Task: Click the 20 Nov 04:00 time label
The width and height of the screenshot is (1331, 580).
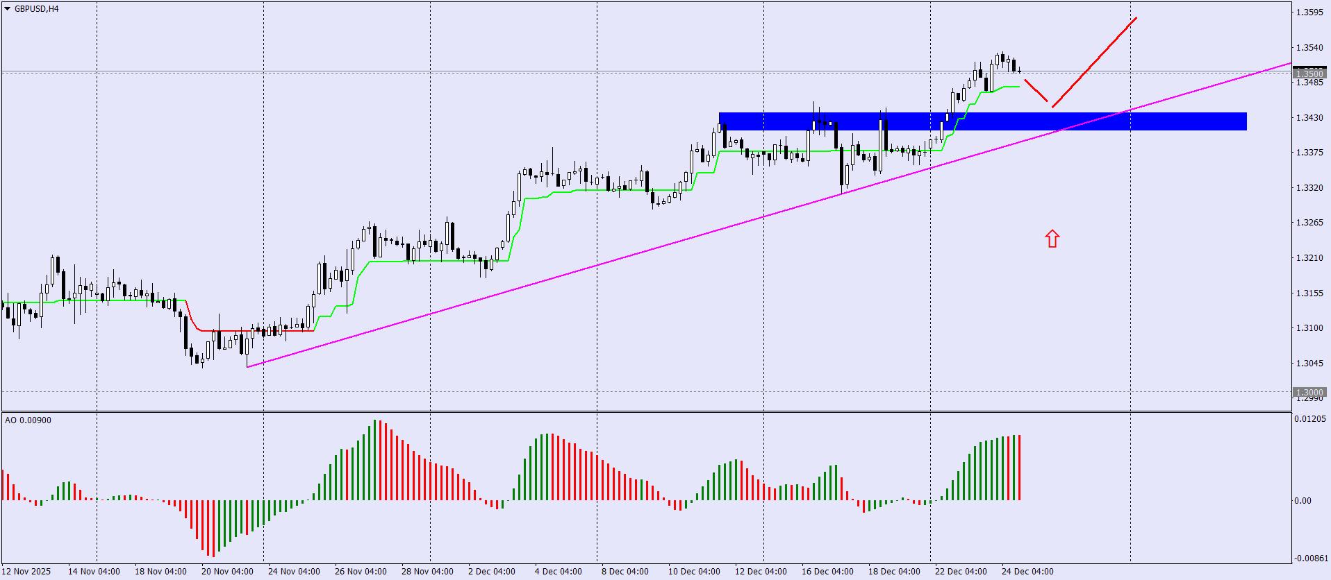Action: [227, 572]
